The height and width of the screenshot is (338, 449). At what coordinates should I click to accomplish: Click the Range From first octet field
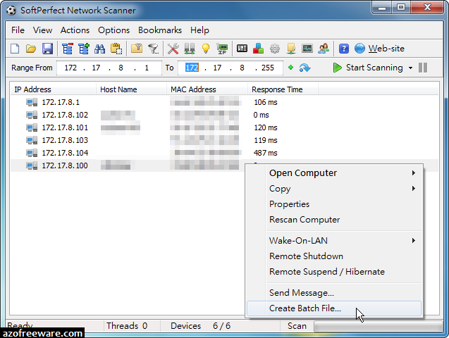click(x=70, y=68)
